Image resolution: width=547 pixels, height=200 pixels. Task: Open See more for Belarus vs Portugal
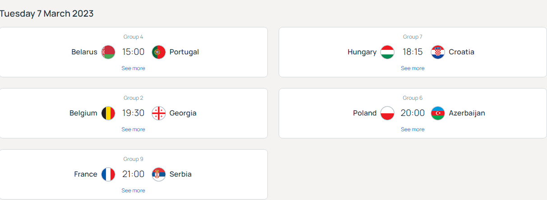point(133,68)
